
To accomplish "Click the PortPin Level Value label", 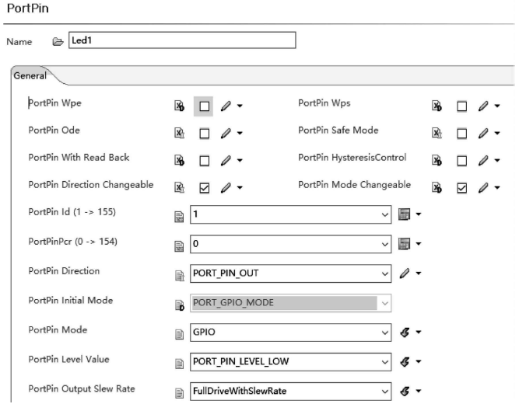I will (x=68, y=360).
